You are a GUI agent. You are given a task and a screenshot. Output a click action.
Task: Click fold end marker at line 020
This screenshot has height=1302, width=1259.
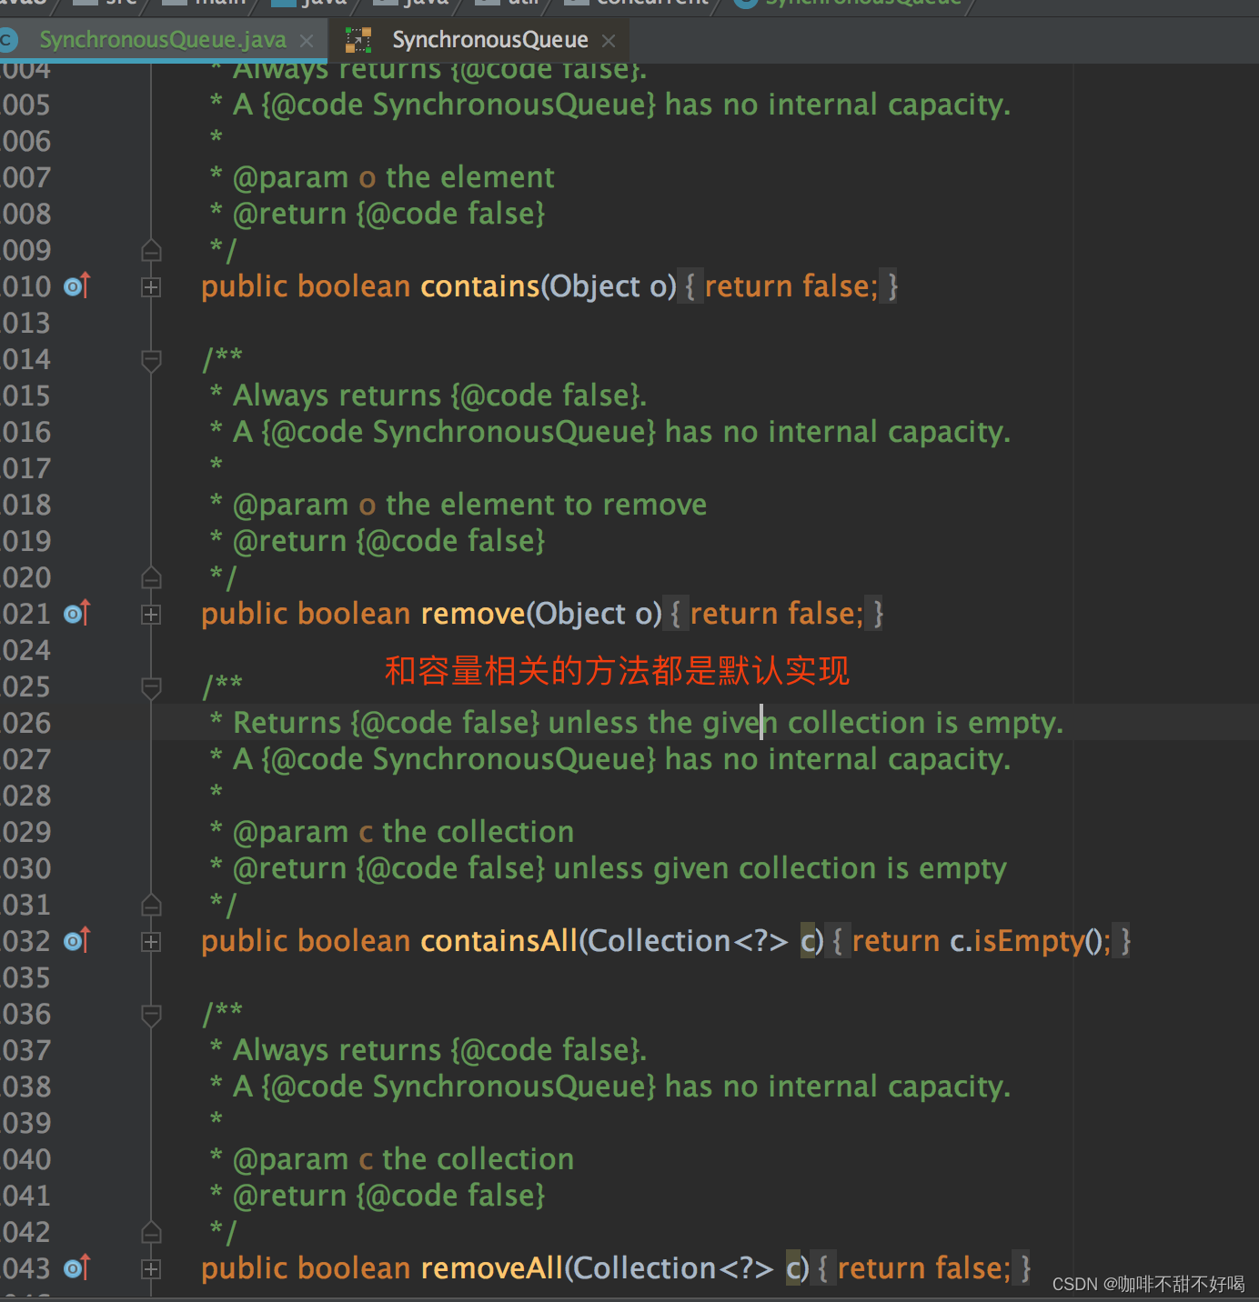[151, 577]
